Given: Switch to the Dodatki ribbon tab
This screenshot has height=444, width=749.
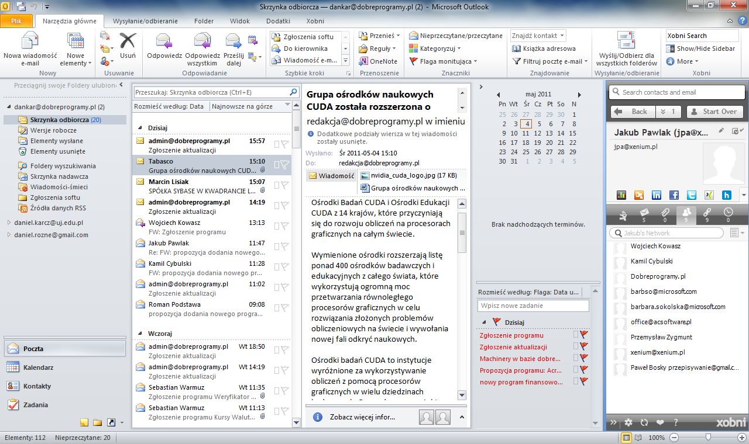Looking at the screenshot, I should click(x=278, y=21).
